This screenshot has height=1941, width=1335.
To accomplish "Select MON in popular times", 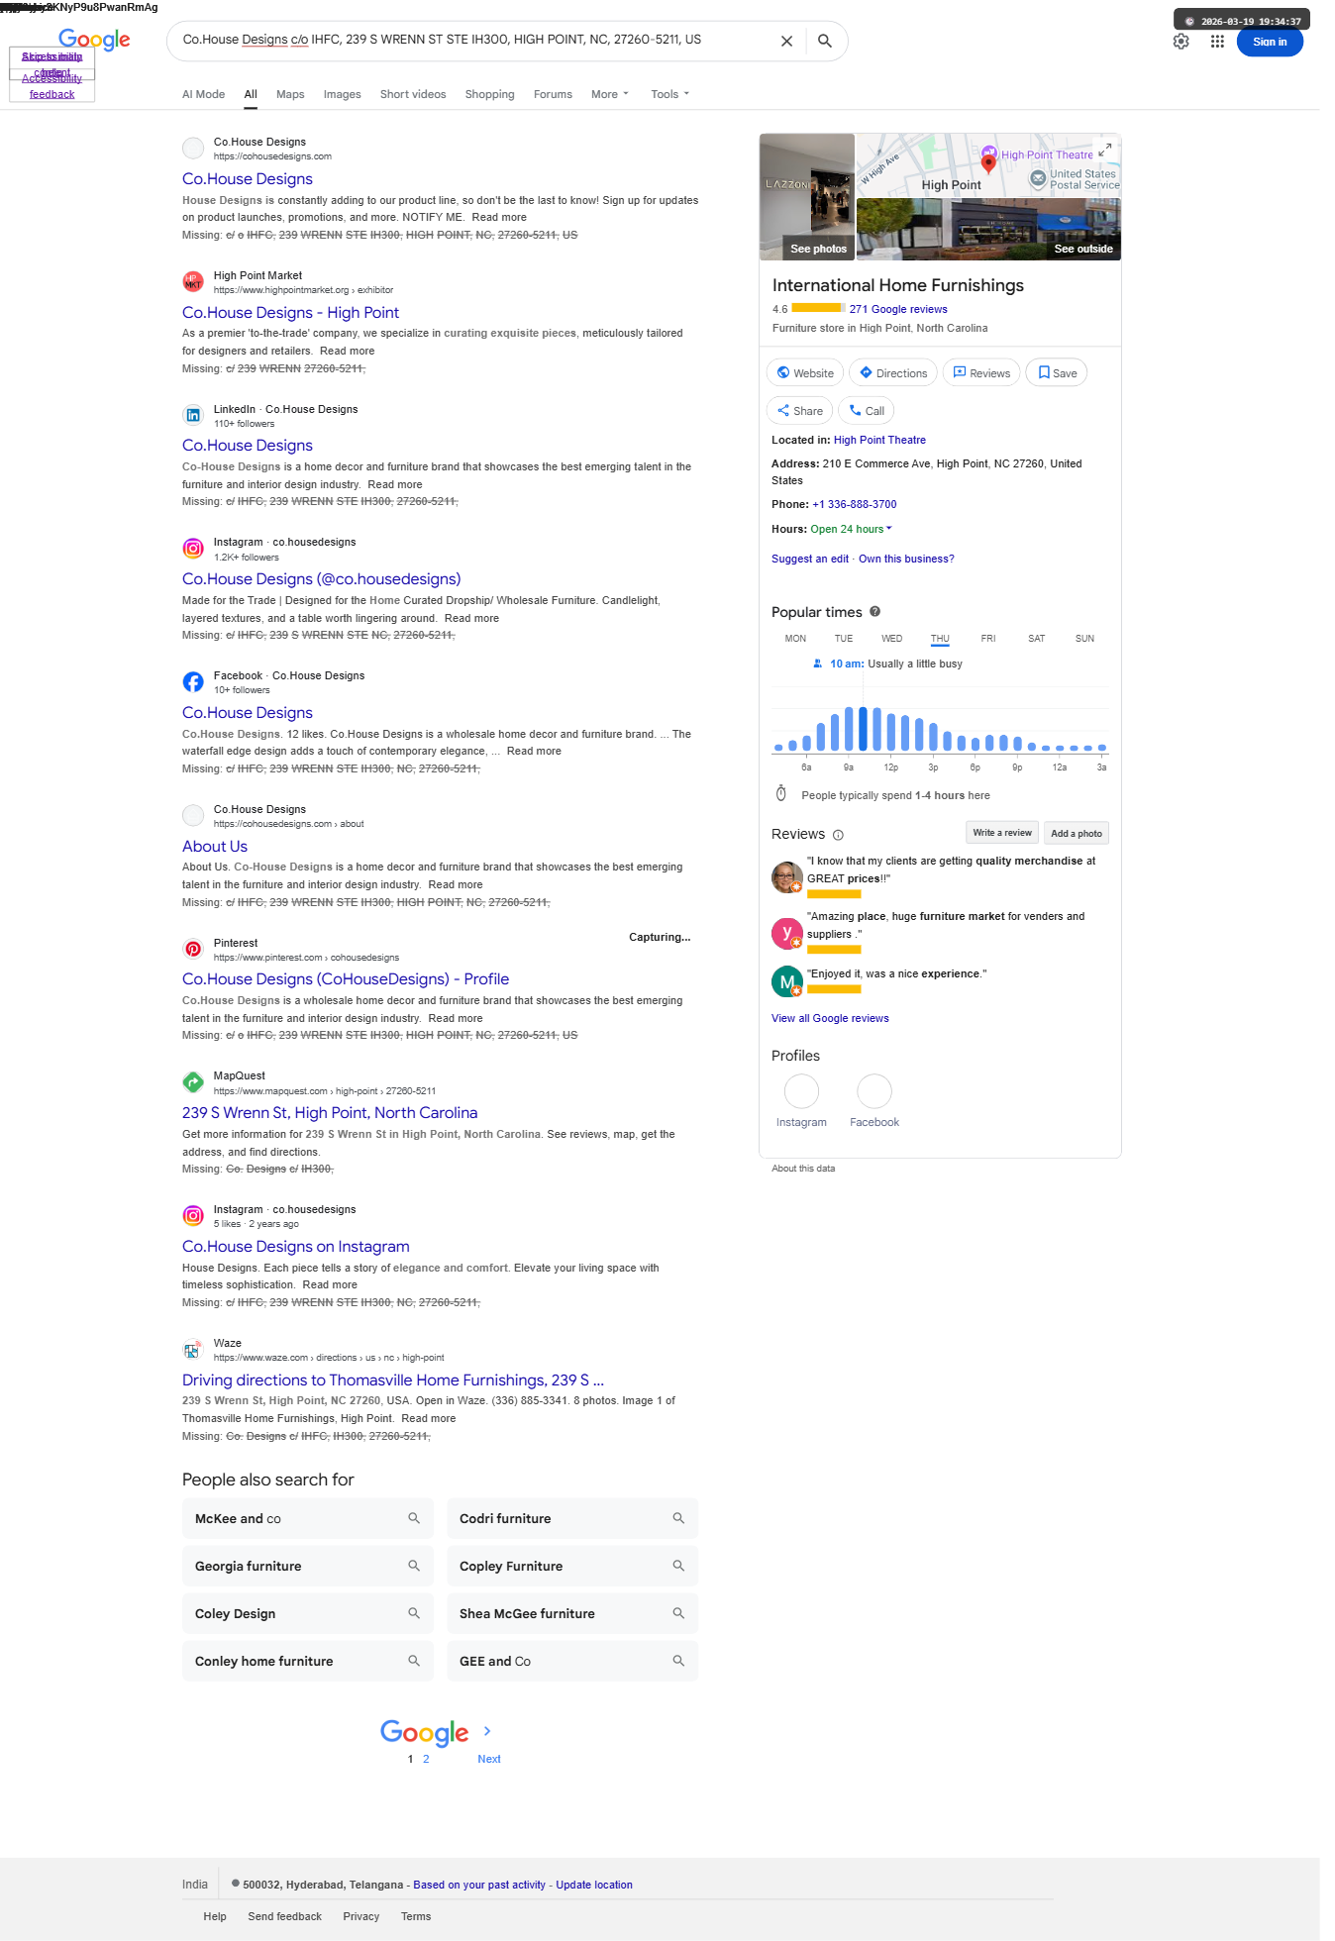I will 795,639.
